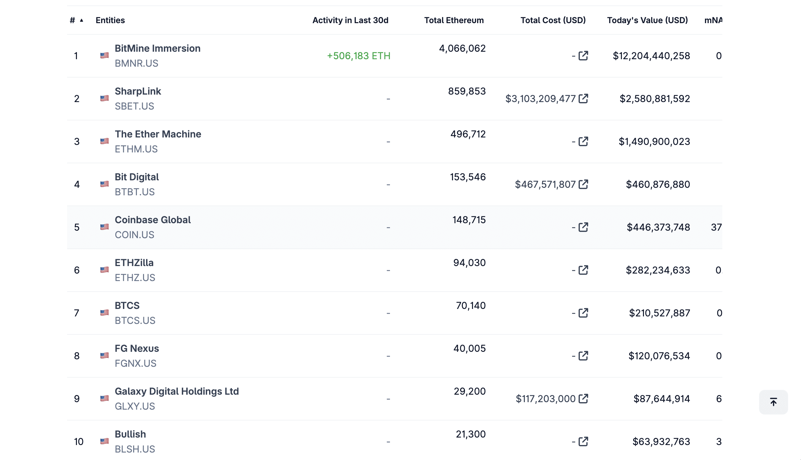Image resolution: width=801 pixels, height=460 pixels.
Task: Click external link icon beside $117,203,000
Action: click(x=583, y=398)
